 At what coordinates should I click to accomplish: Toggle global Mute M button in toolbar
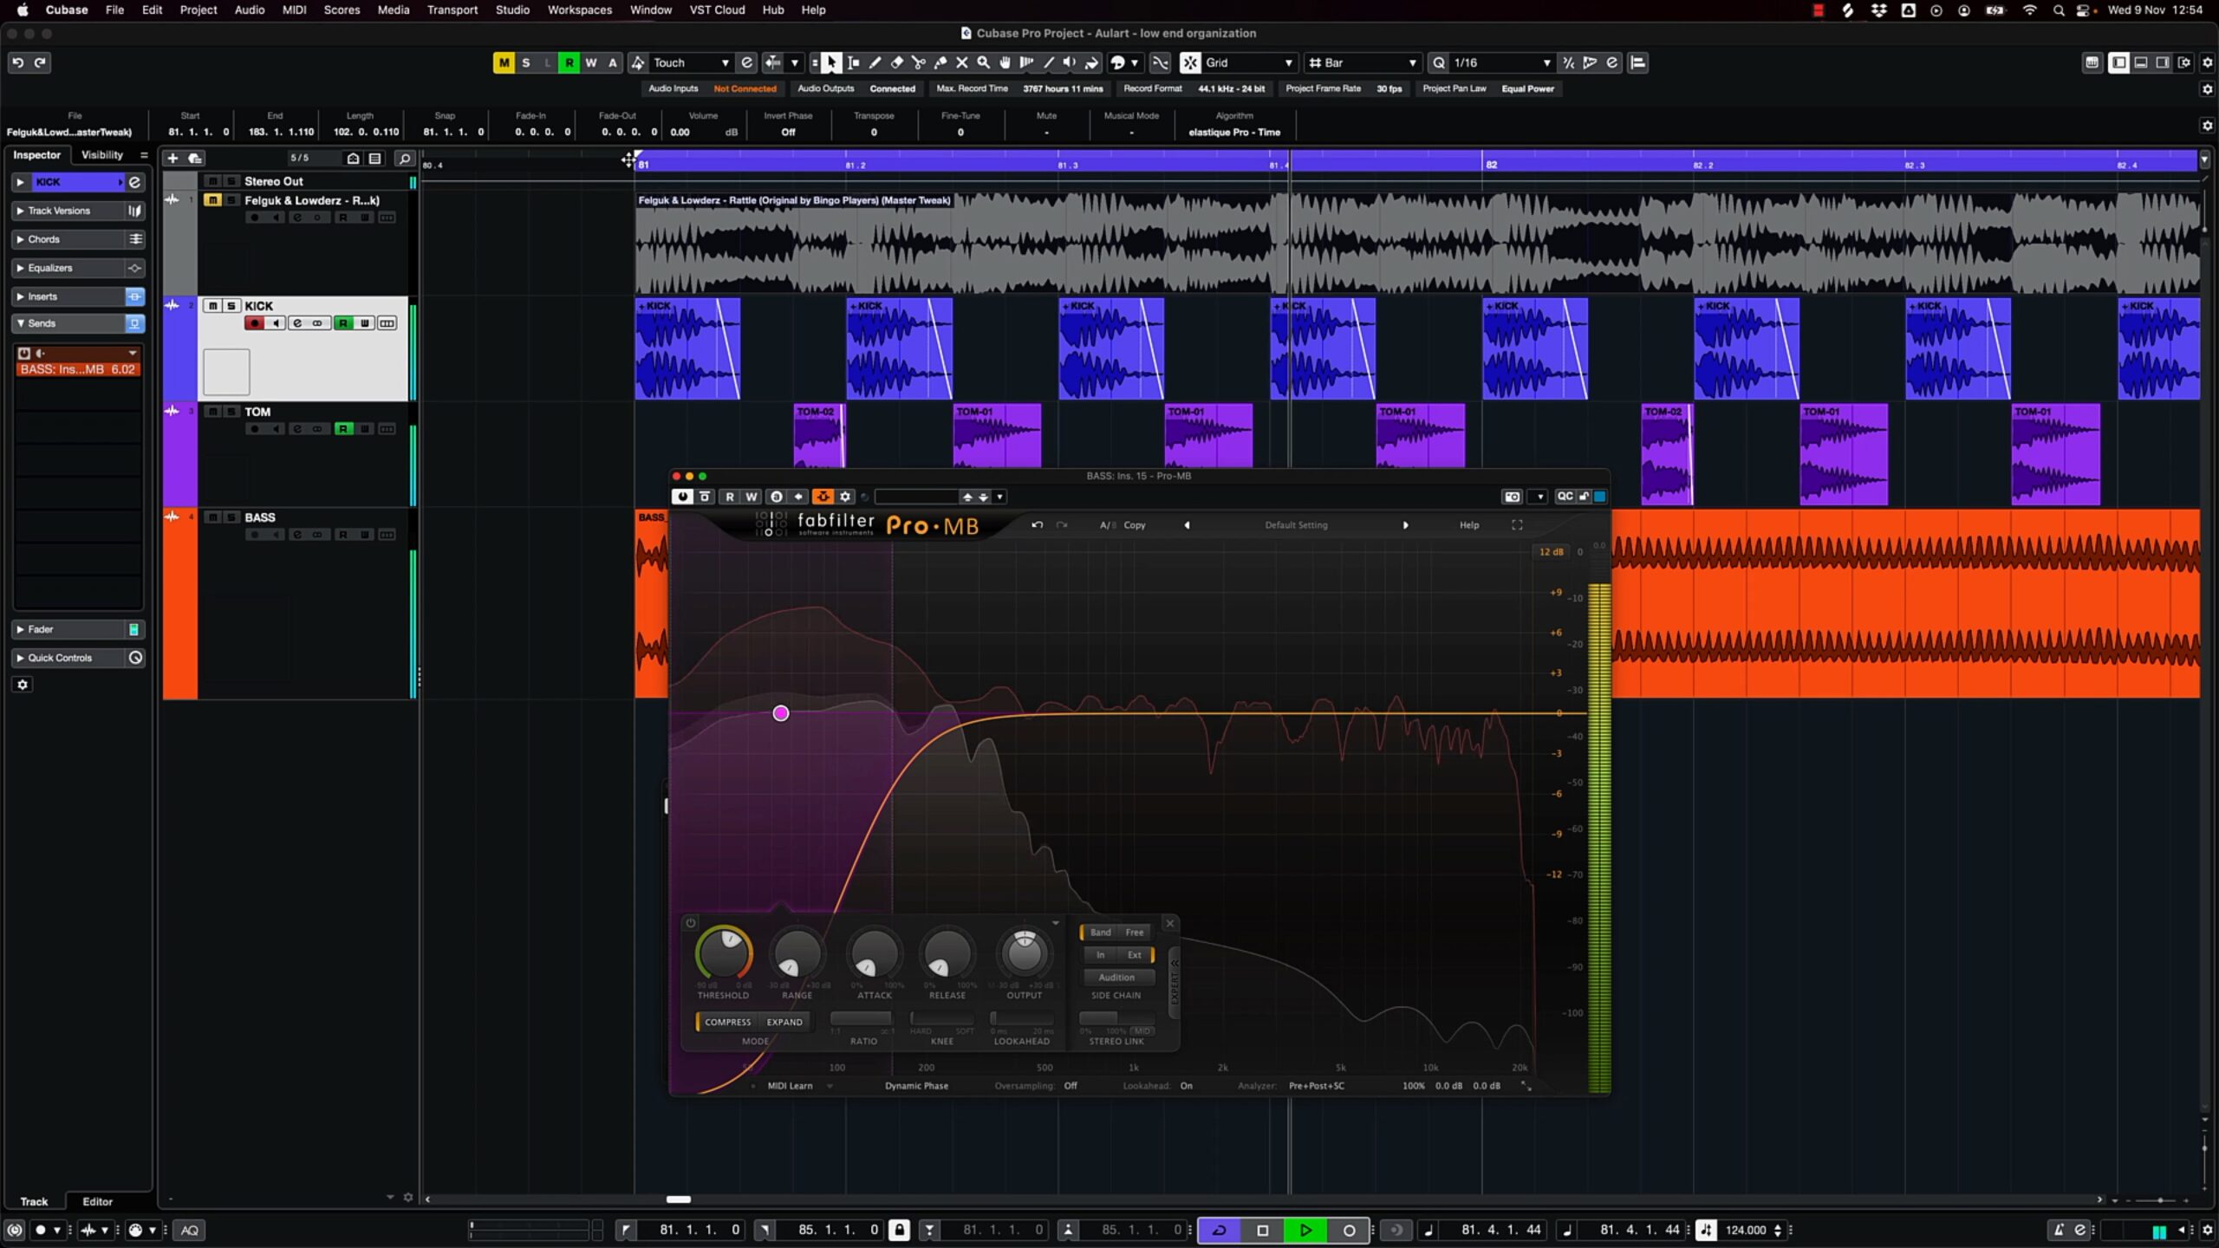click(504, 62)
